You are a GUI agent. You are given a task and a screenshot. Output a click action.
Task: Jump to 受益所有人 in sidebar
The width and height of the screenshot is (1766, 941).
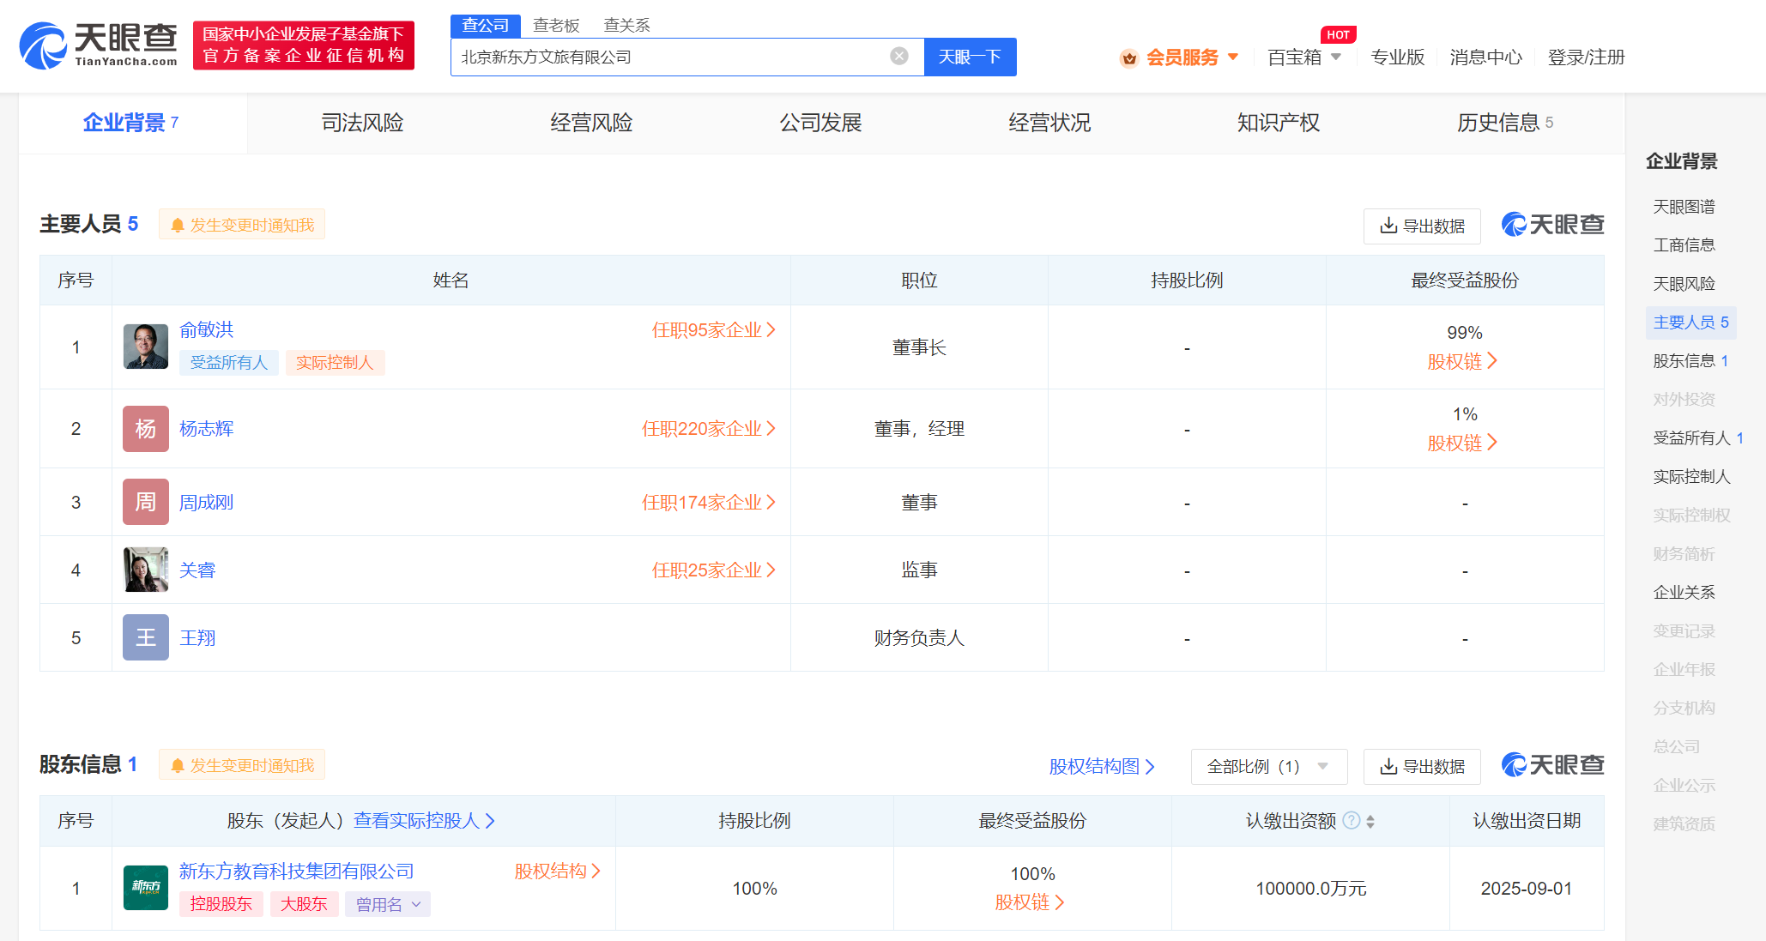point(1698,438)
